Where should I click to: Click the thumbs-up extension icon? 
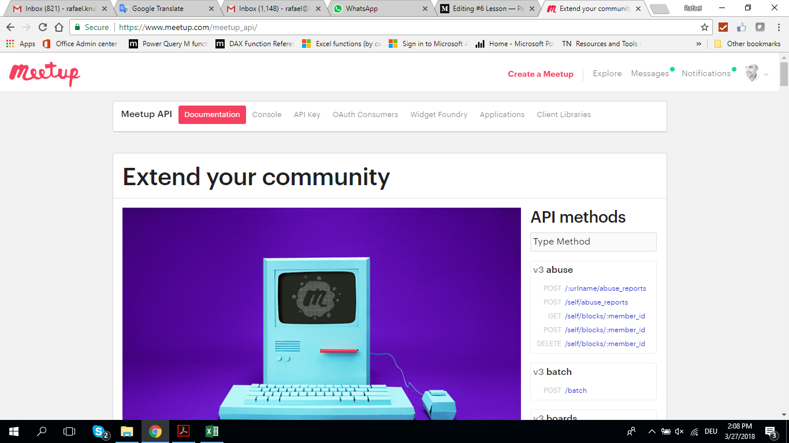[742, 27]
